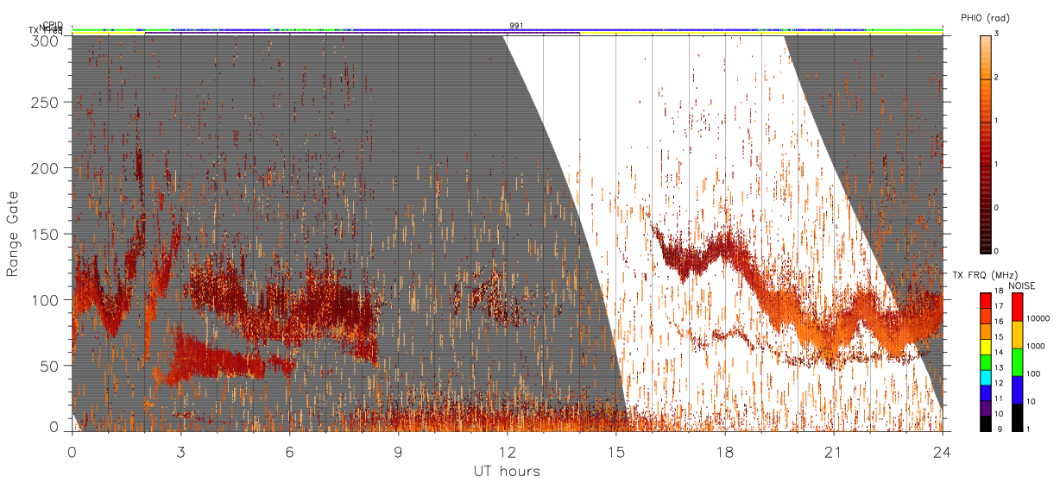Pick the blue swatch in NOISE legend
The image size is (1060, 489).
point(1016,390)
